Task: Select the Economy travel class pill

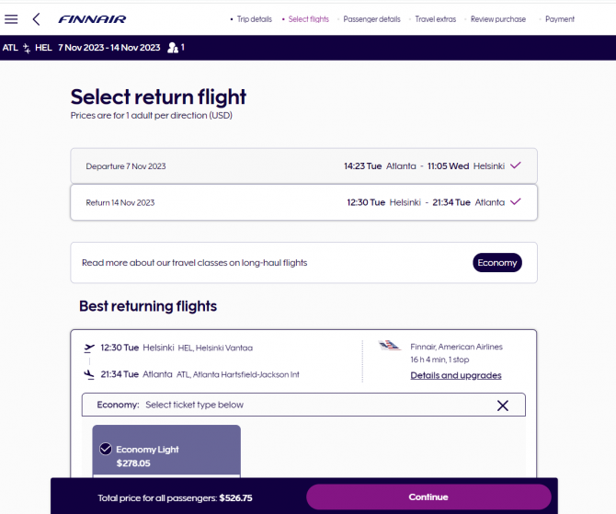Action: [497, 262]
